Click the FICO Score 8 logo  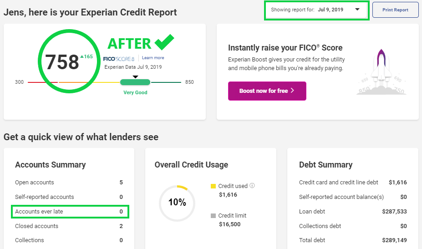(x=119, y=59)
